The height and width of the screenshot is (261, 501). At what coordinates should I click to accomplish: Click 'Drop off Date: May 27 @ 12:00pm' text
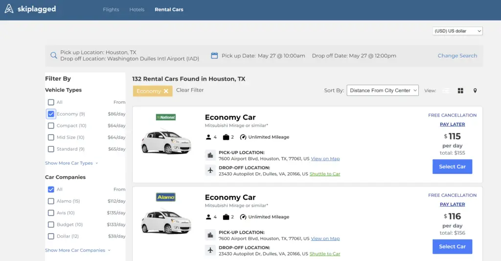pyautogui.click(x=354, y=56)
